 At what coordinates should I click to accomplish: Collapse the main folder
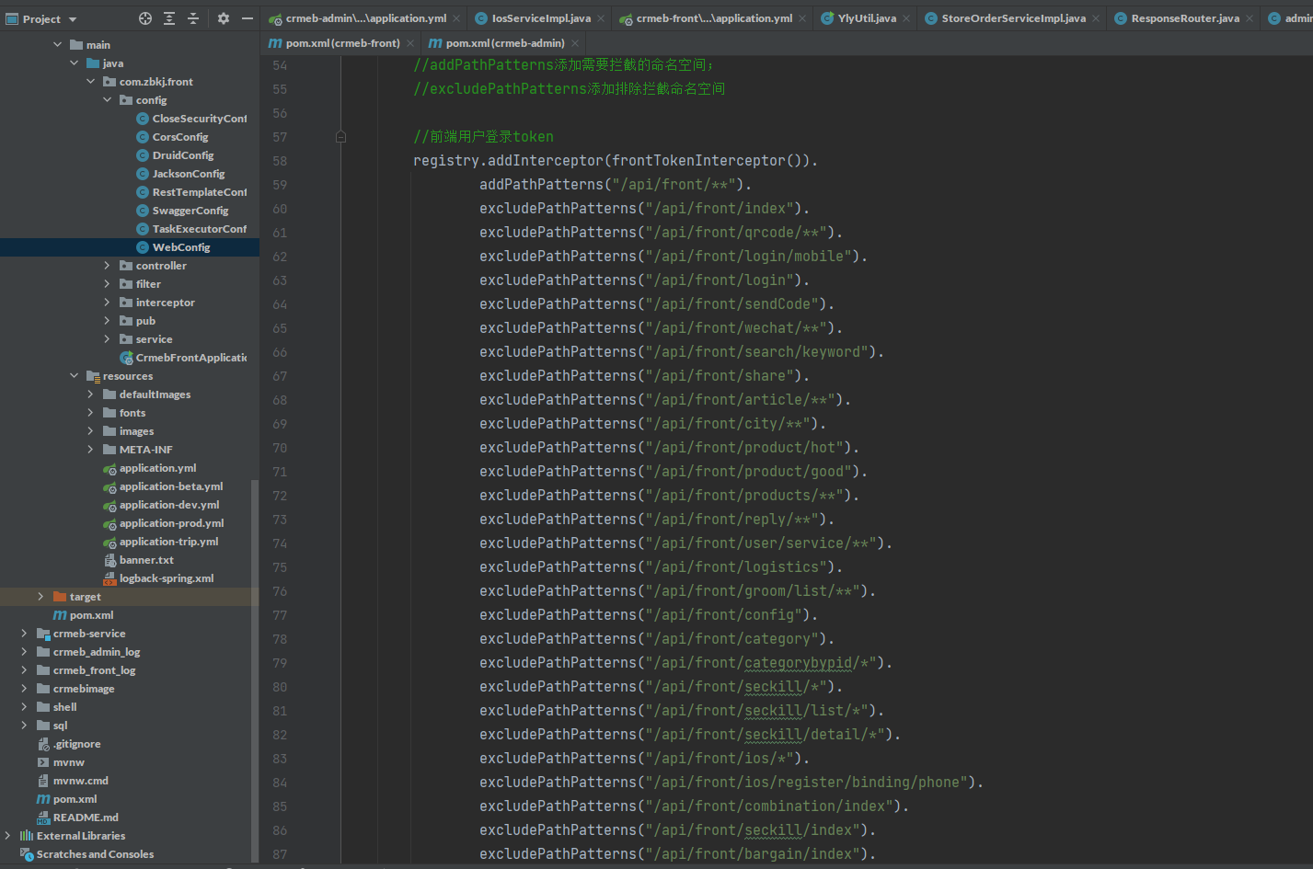point(58,44)
